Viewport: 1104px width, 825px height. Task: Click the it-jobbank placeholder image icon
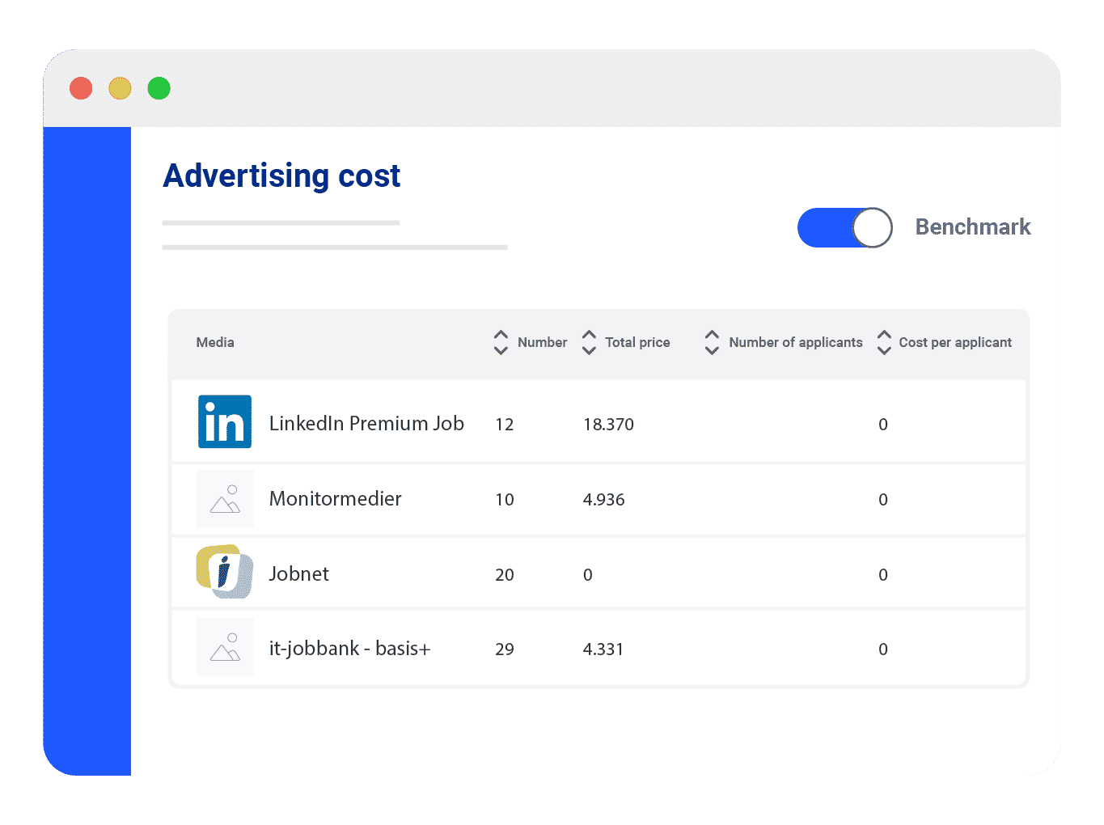pyautogui.click(x=225, y=647)
